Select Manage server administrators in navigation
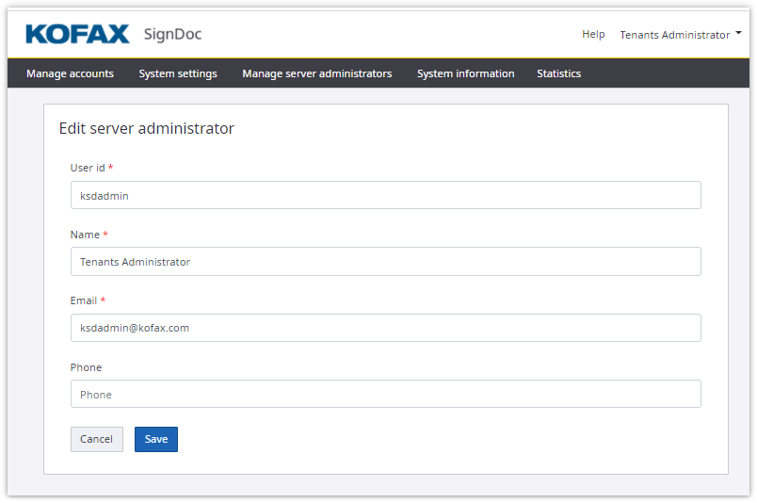This screenshot has height=503, width=757. coord(316,73)
